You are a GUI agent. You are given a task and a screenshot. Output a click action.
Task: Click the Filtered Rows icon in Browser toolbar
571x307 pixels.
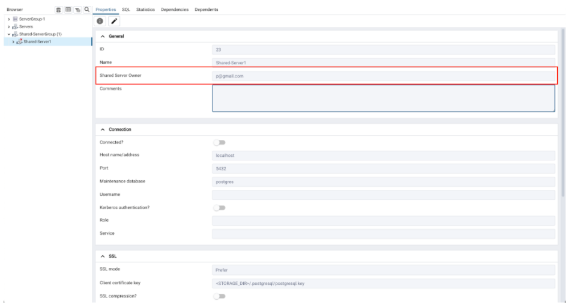(x=78, y=10)
